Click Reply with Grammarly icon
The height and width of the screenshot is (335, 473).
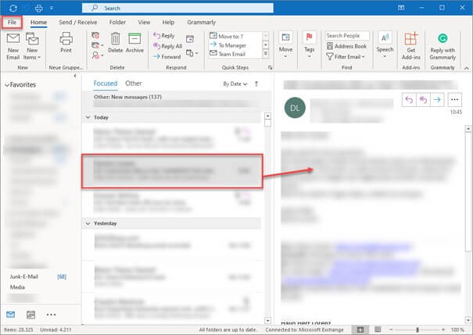coord(443,44)
